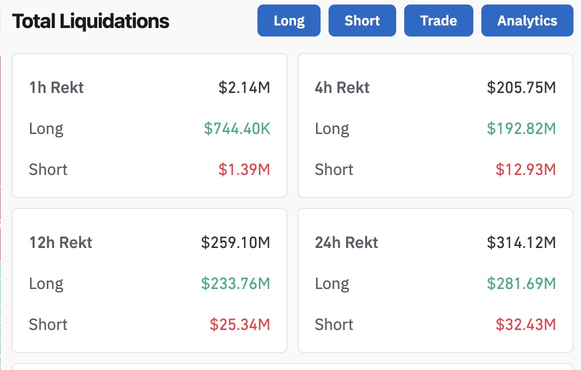The image size is (581, 370).
Task: Click the green $744.40K long amount
Action: click(237, 129)
